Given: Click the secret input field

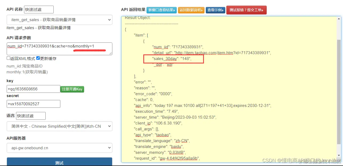Looking at the screenshot, I should [33, 104].
